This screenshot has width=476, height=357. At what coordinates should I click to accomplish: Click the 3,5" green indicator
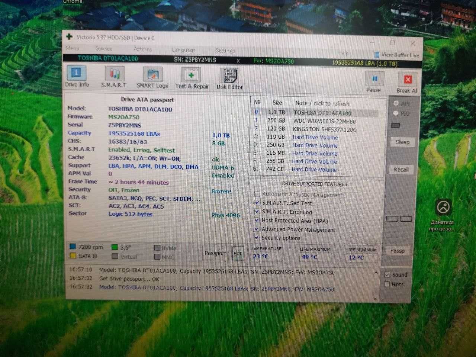coord(115,247)
